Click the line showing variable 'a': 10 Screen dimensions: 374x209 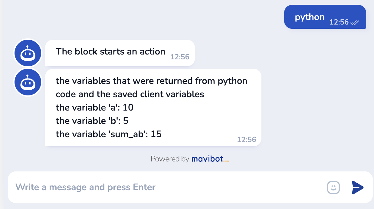[94, 108]
